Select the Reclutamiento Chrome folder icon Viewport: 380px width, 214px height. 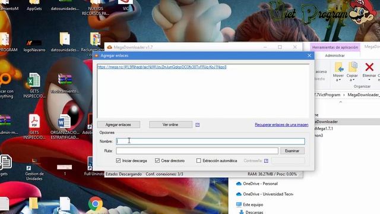95,39
